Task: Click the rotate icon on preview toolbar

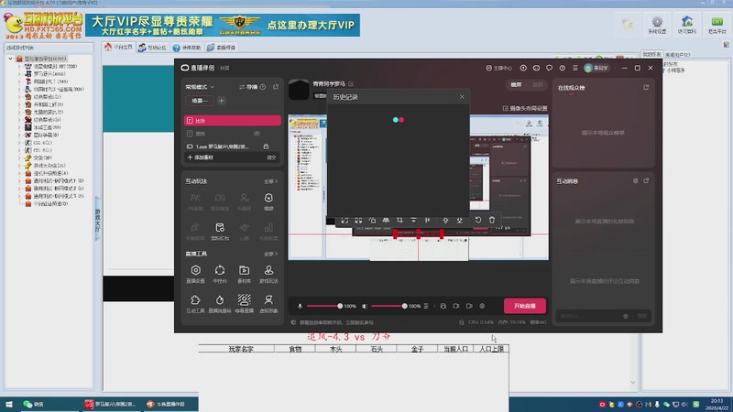Action: [x=372, y=220]
